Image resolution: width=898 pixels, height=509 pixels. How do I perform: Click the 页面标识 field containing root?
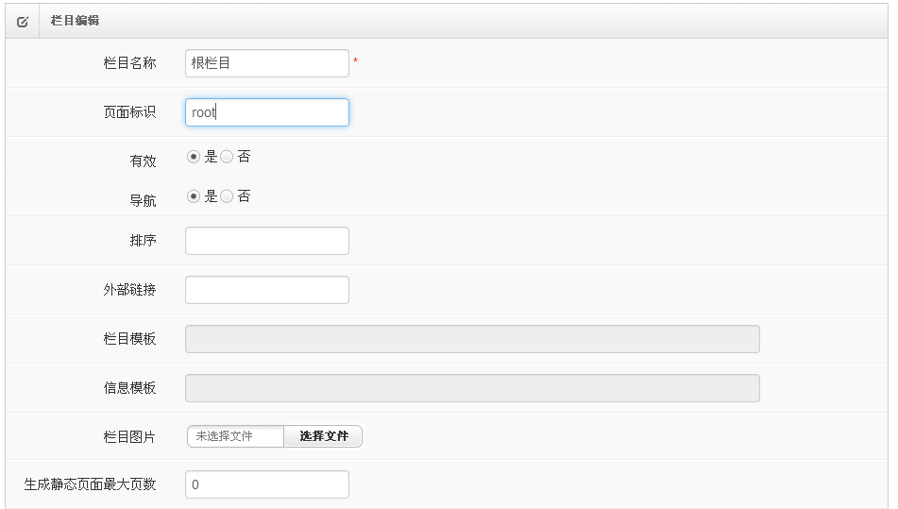point(267,112)
